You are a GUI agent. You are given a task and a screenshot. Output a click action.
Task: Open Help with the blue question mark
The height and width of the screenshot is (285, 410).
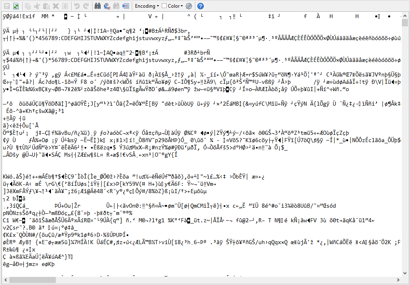(201, 6)
